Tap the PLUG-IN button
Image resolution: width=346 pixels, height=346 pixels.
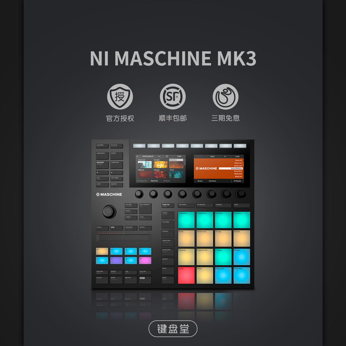[x=116, y=146]
